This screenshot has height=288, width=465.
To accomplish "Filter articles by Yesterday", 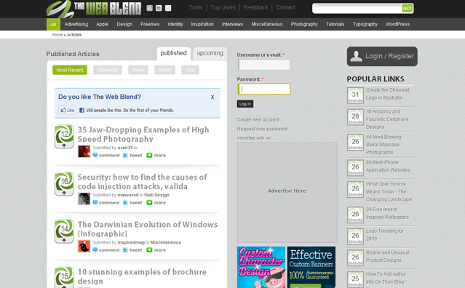I will tap(108, 70).
